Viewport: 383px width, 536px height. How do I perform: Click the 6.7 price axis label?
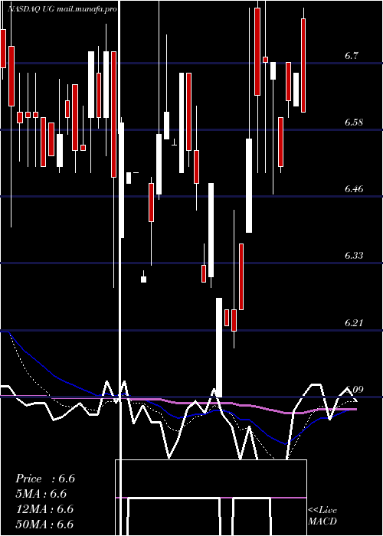click(x=351, y=56)
